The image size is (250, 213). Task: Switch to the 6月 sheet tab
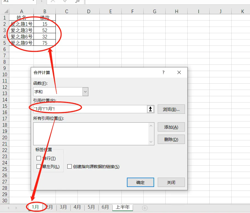(x=105, y=207)
